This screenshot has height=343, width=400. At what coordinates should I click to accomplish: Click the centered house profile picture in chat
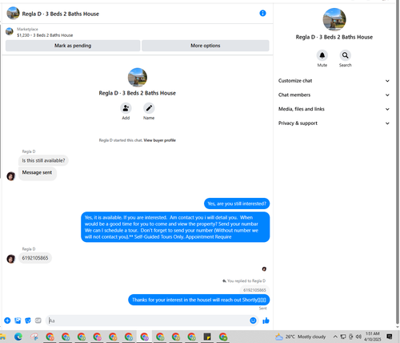(138, 77)
